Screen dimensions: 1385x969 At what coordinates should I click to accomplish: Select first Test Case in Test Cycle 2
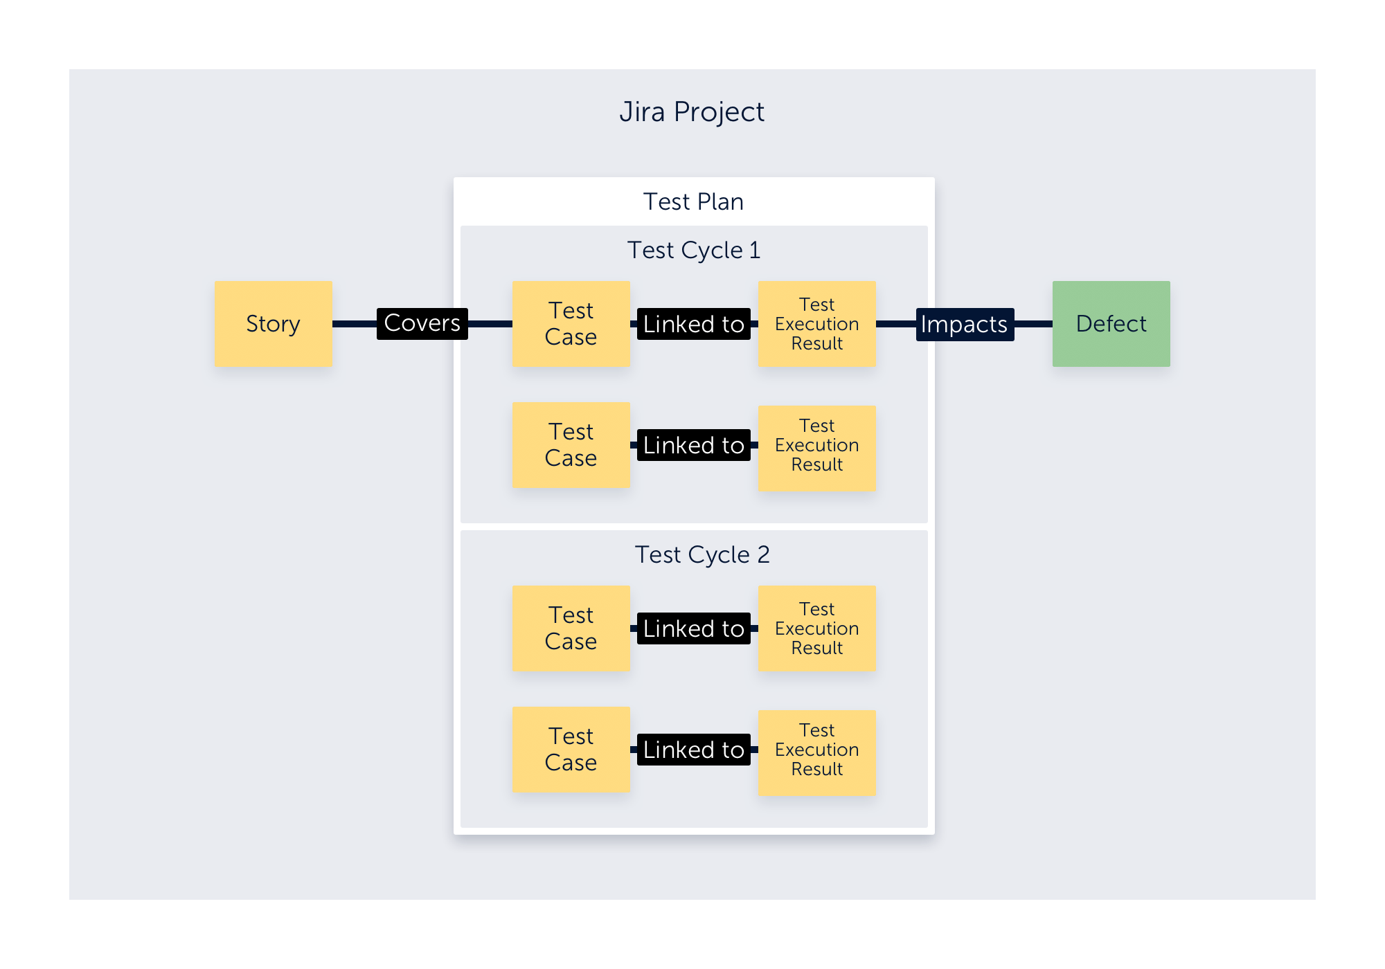571,628
